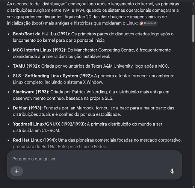Click the 'Red Hat Linux (1994)' bold label
Viewport: 195px width, 188px height.
[35, 140]
